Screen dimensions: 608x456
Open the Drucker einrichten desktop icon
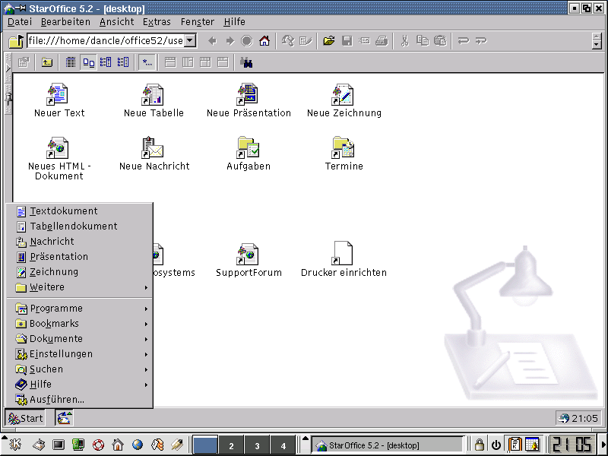click(x=344, y=260)
